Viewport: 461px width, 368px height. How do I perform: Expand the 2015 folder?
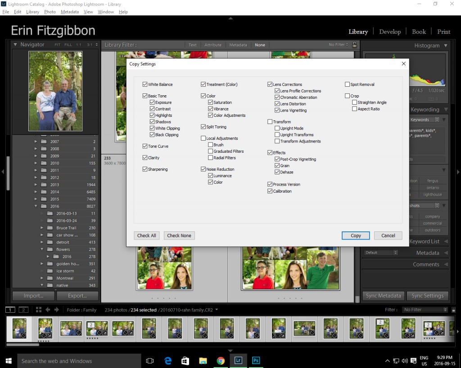36,199
